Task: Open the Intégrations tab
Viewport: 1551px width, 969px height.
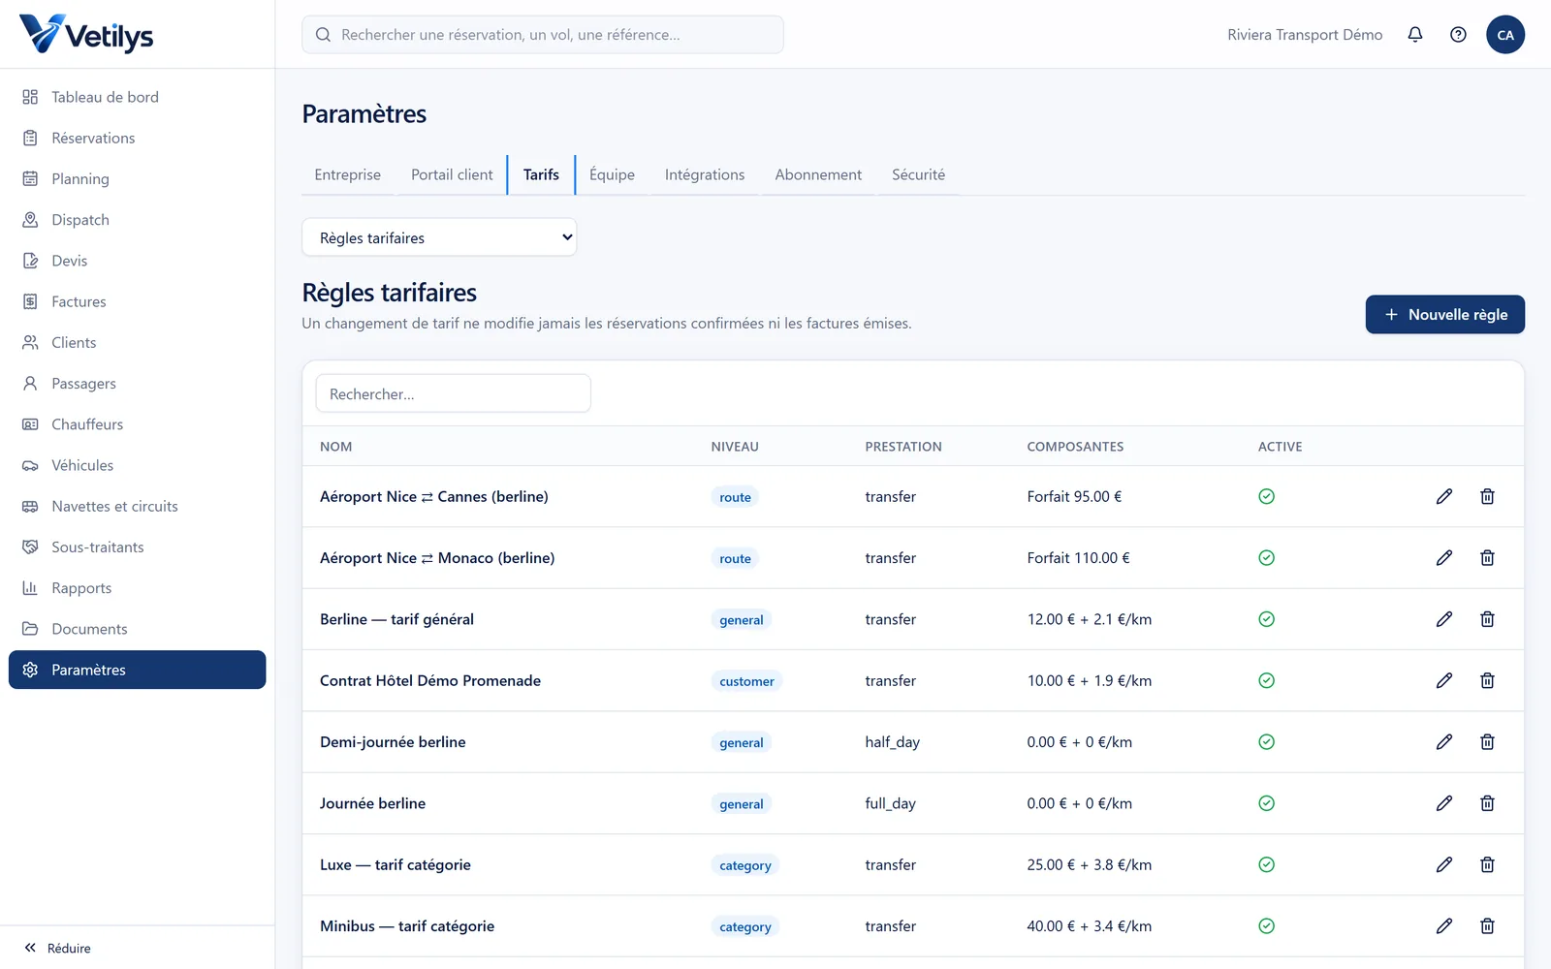Action: tap(705, 174)
